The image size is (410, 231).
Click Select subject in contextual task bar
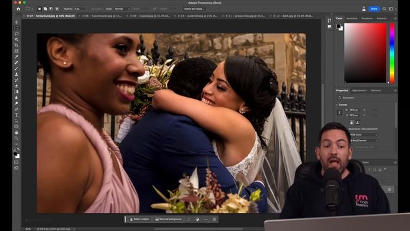click(x=140, y=219)
